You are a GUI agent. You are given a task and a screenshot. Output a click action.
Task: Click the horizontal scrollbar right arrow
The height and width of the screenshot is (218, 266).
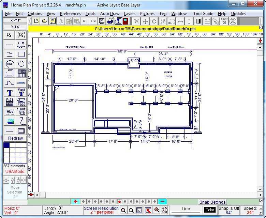click(260, 195)
